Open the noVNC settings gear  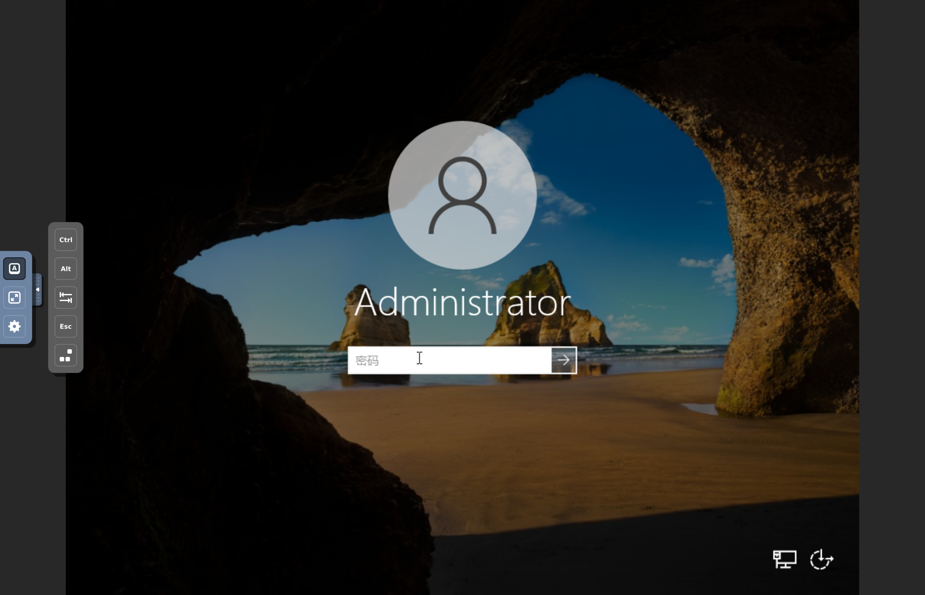(14, 326)
